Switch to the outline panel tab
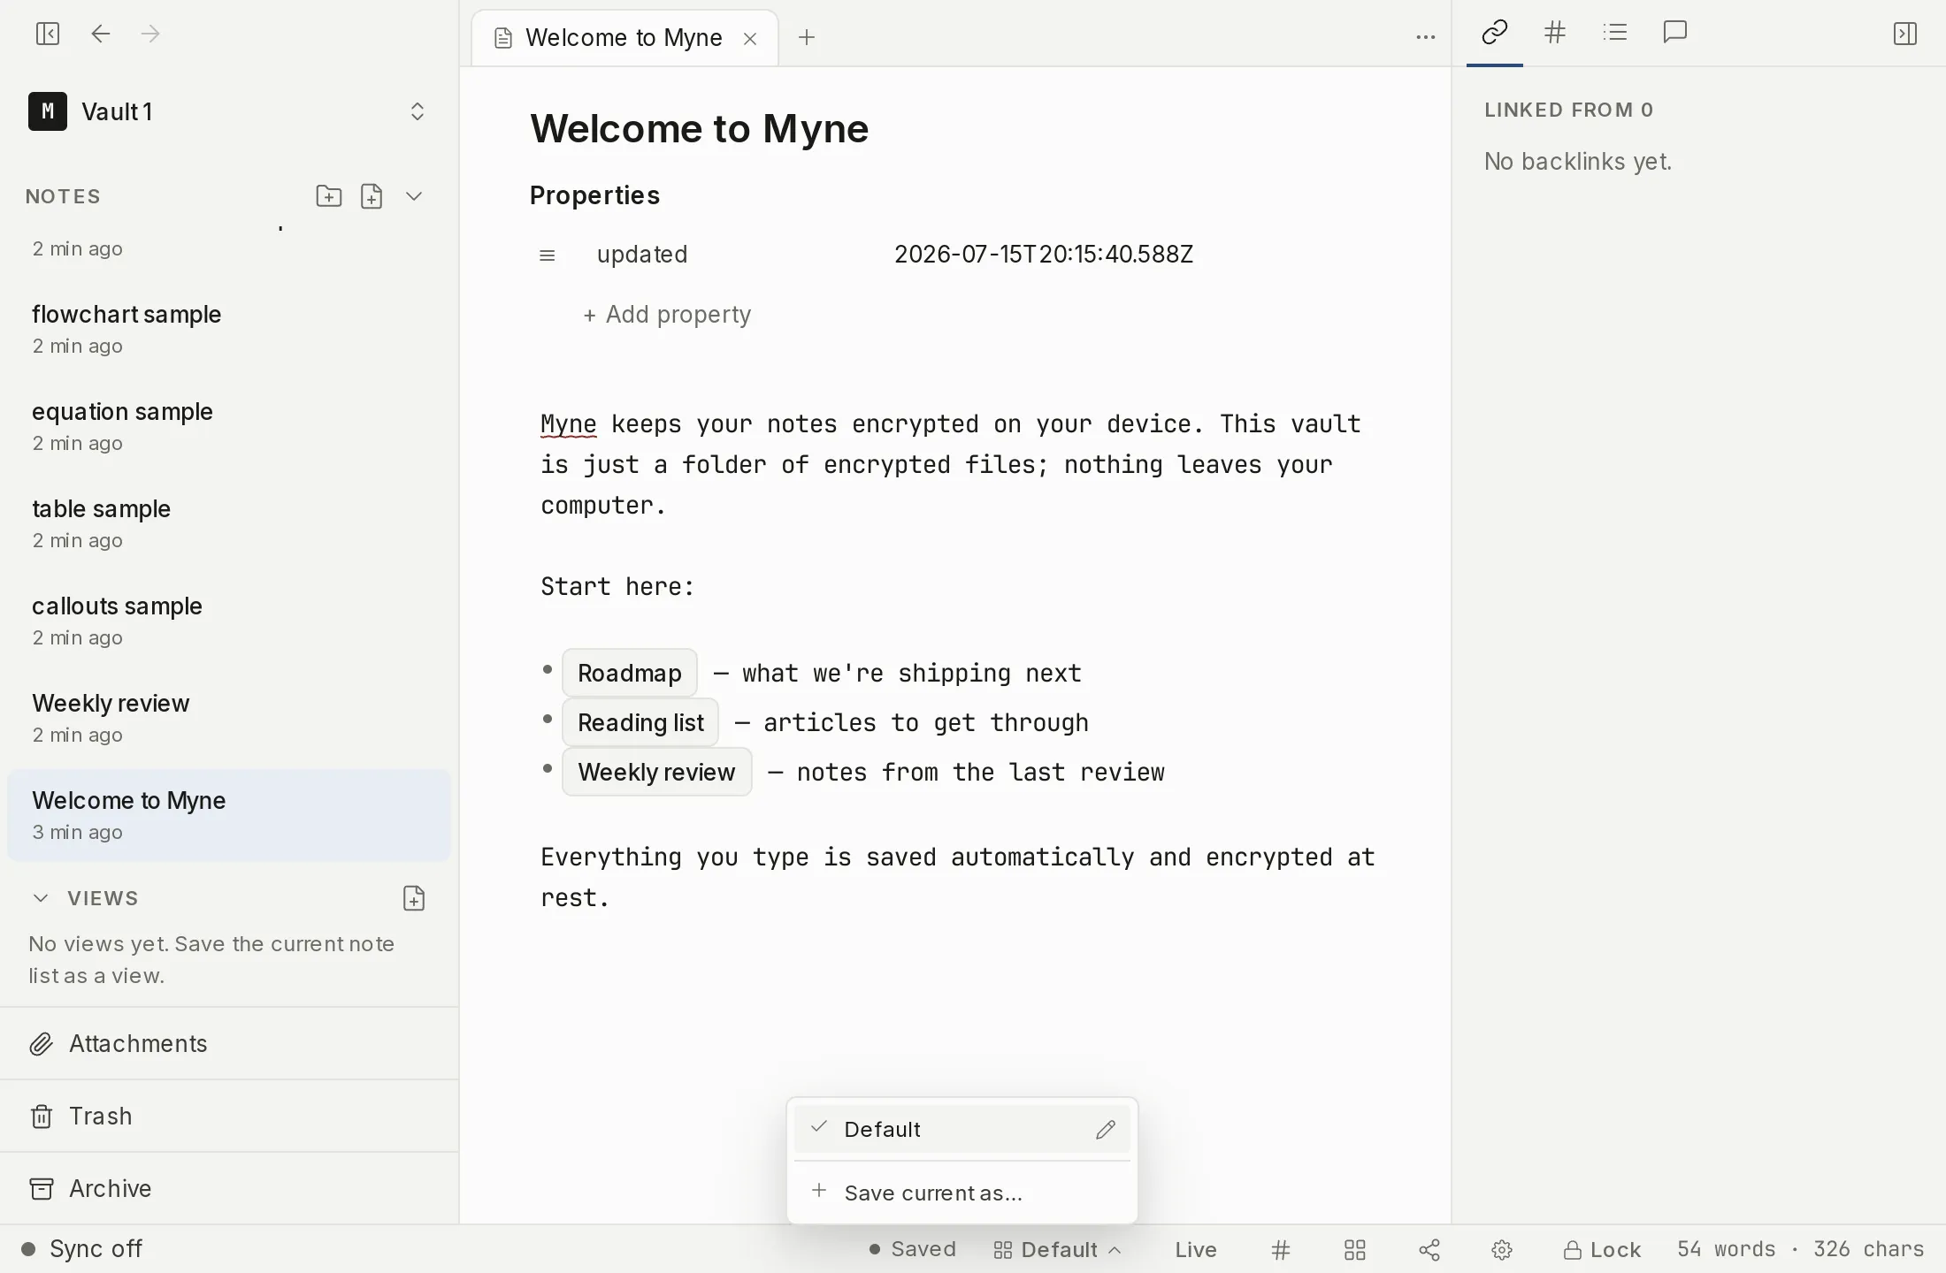Viewport: 1946px width, 1273px height. point(1615,33)
